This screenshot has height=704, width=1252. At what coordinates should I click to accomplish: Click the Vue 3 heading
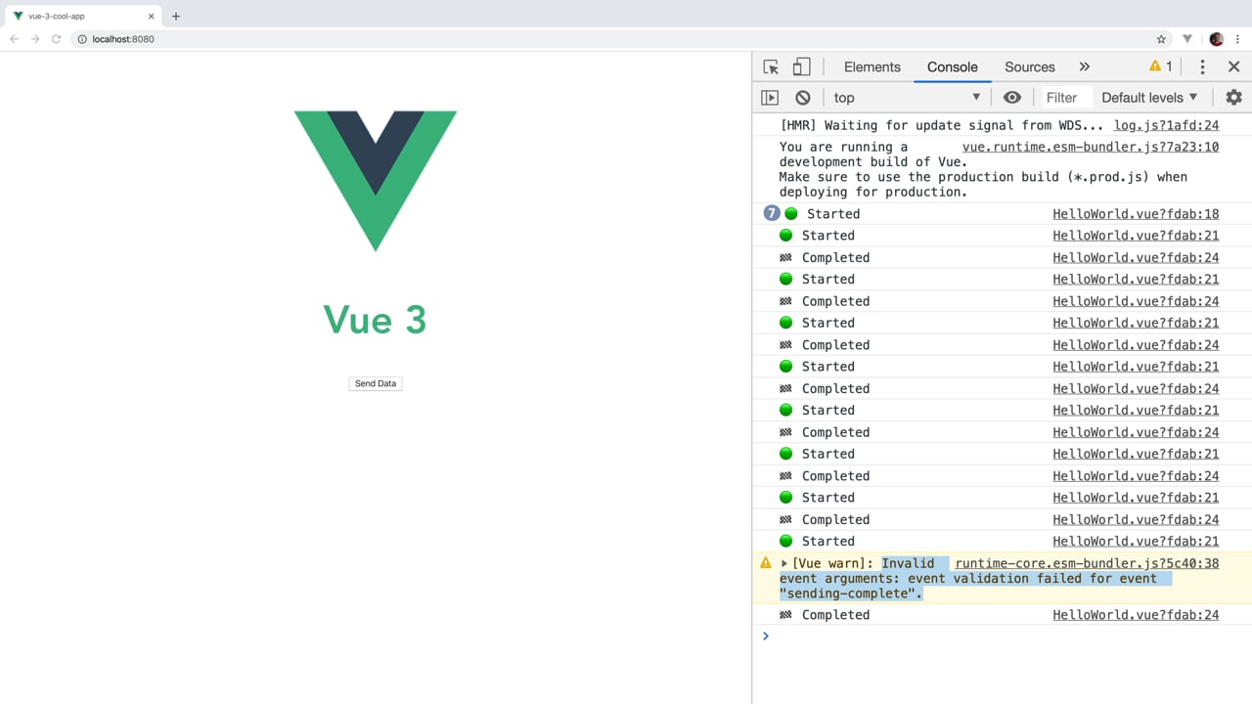(376, 320)
